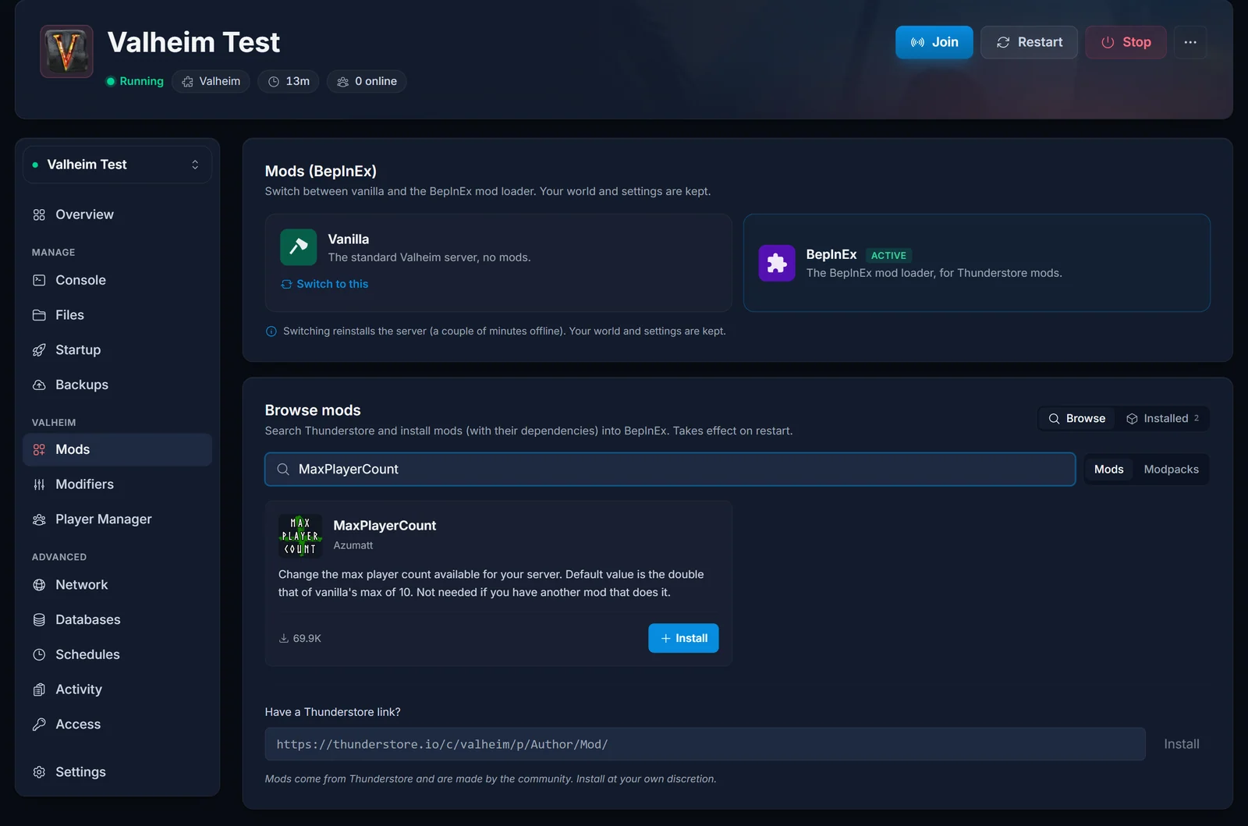The image size is (1248, 826).
Task: Open the Console page
Action: click(117, 280)
